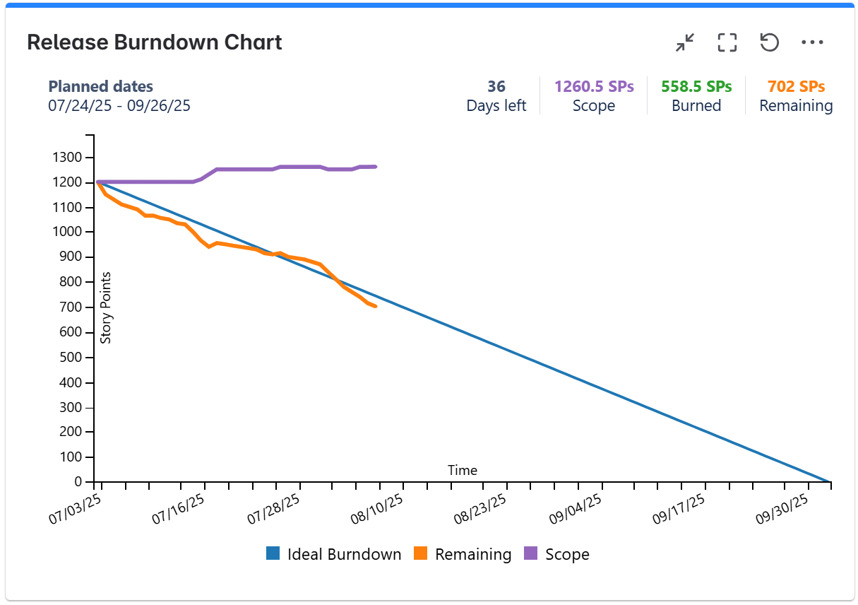
Task: Toggle the Remaining series in legend
Action: 473,554
